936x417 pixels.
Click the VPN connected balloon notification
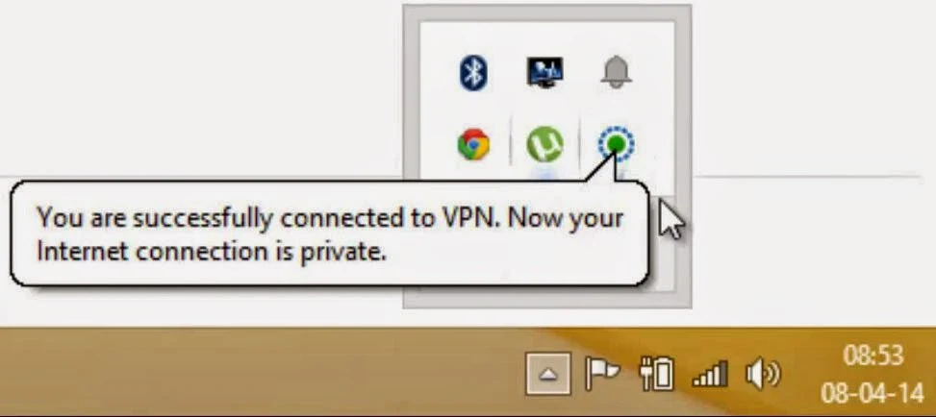[329, 233]
